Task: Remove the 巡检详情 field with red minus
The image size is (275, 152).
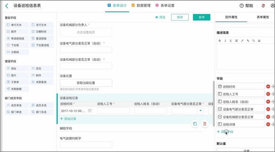Action: (268, 124)
